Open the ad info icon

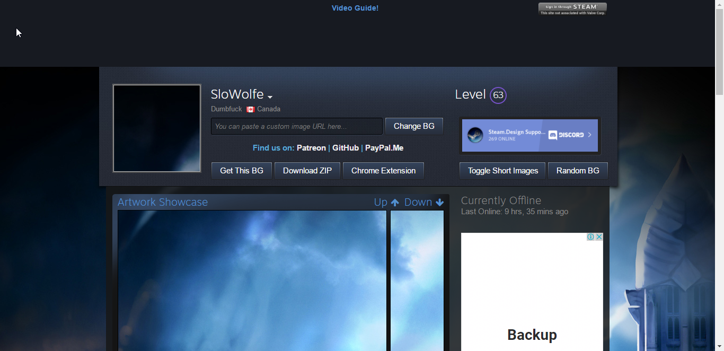[590, 237]
